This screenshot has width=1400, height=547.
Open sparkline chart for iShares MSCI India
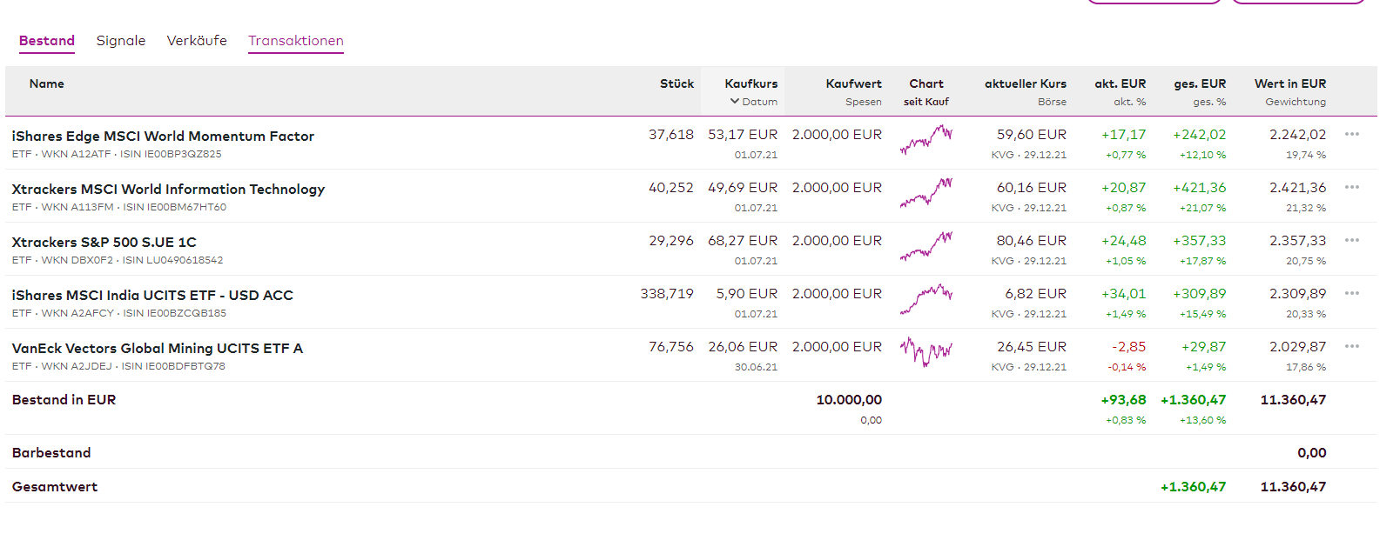[926, 298]
